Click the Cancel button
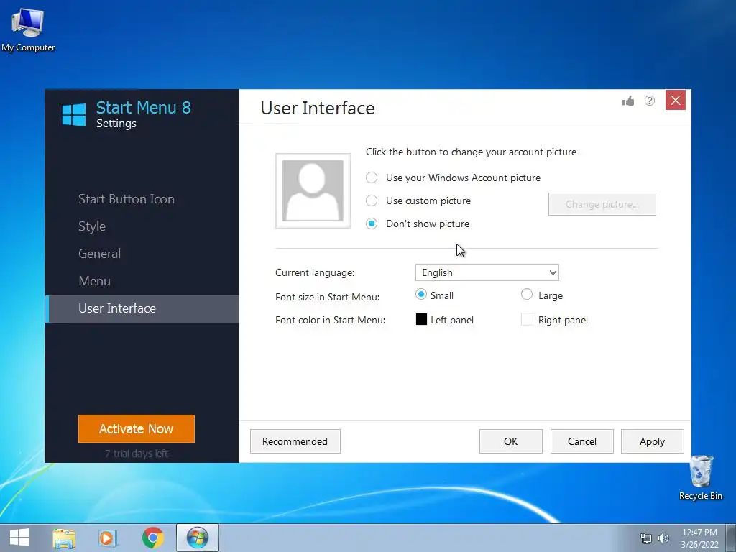This screenshot has width=736, height=552. coord(582,441)
